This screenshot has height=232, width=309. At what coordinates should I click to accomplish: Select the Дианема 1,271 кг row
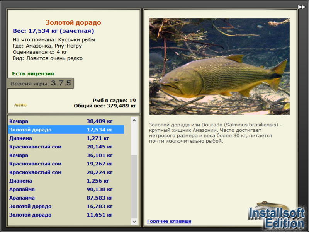pyautogui.click(x=66, y=138)
